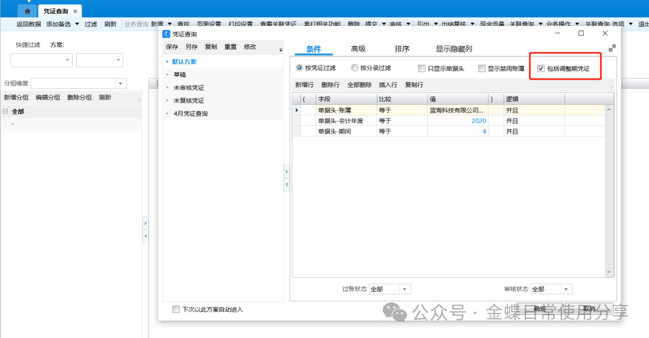Open the 审核状态 dropdown
This screenshot has width=649, height=338.
pos(566,289)
